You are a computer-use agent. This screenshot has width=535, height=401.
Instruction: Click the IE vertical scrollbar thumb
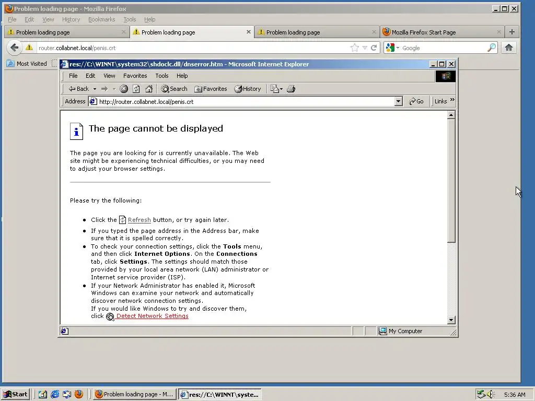[x=451, y=181]
